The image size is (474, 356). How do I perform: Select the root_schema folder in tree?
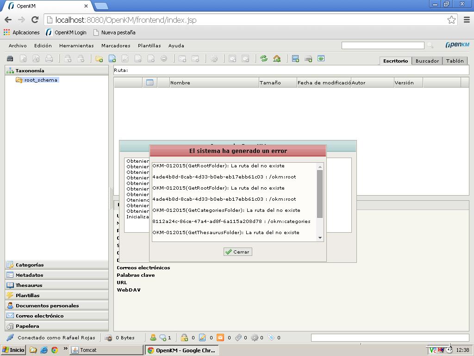tap(41, 80)
